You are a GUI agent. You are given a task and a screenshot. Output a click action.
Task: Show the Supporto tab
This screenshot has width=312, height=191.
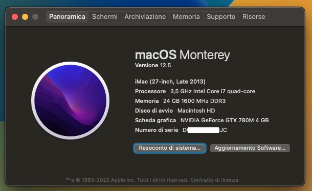tap(221, 17)
